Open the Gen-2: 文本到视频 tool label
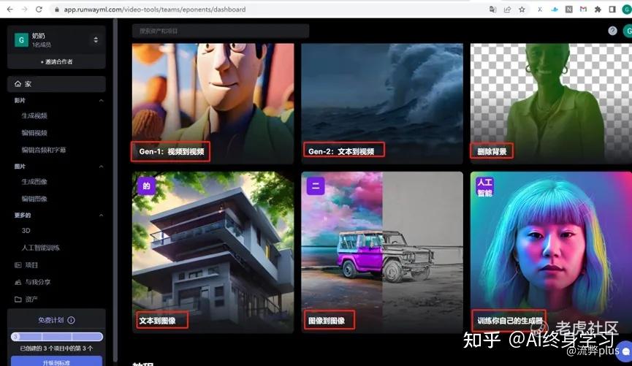The image size is (632, 366). click(x=341, y=151)
